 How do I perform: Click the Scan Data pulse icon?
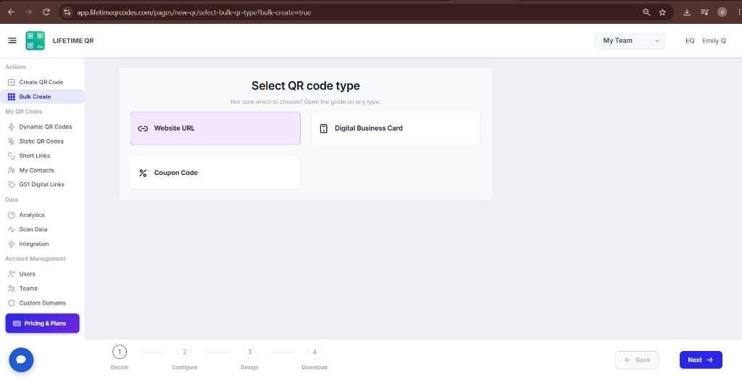point(12,229)
